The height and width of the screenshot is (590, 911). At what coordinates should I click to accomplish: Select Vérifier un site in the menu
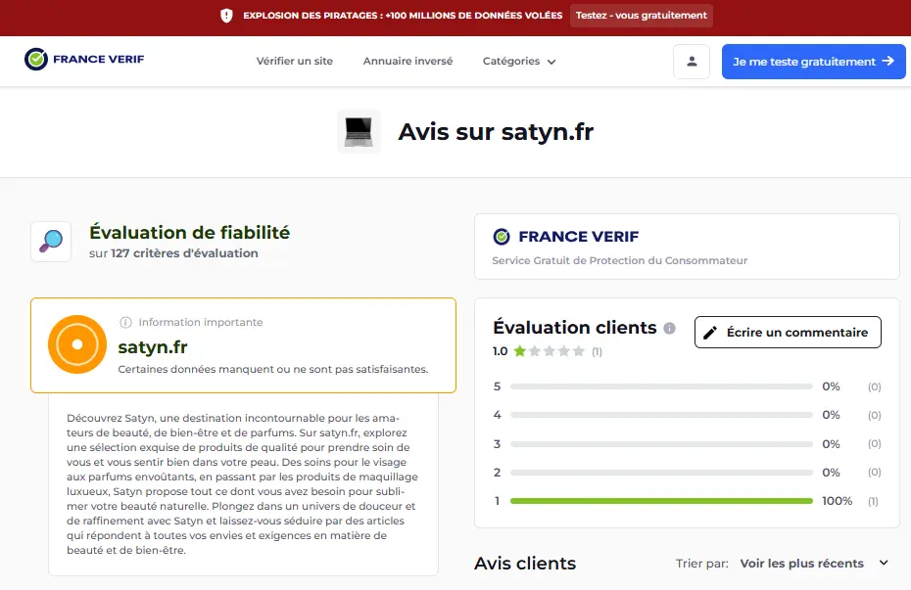coord(293,61)
